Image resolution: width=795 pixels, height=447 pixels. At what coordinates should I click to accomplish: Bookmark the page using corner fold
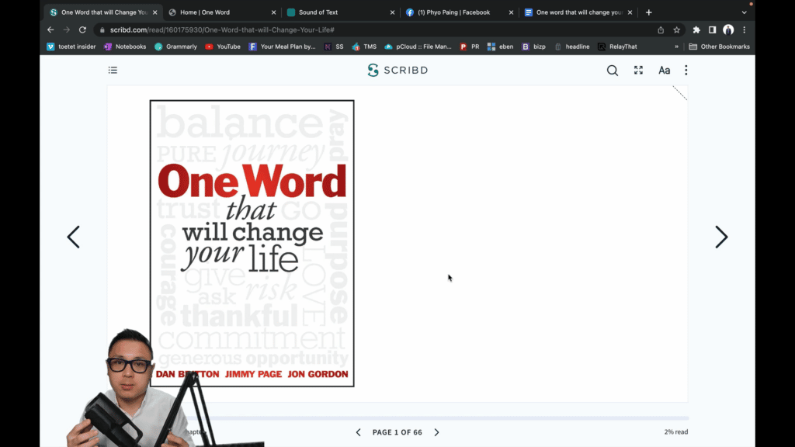tap(680, 93)
